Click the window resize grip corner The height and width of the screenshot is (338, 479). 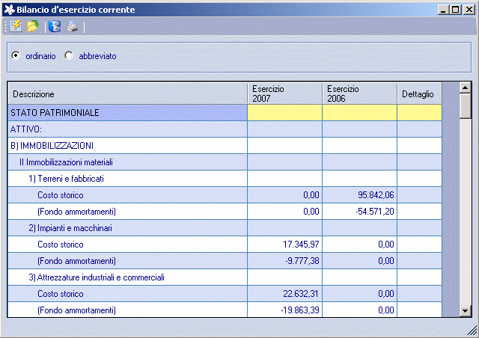[472, 330]
